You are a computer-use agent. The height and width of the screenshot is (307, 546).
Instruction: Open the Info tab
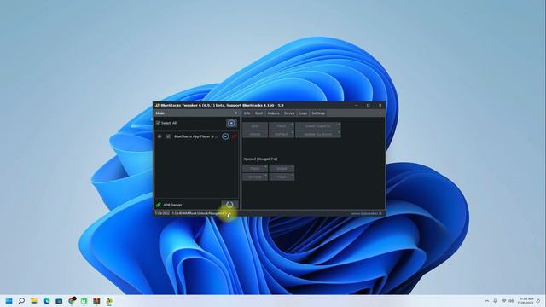[247, 113]
